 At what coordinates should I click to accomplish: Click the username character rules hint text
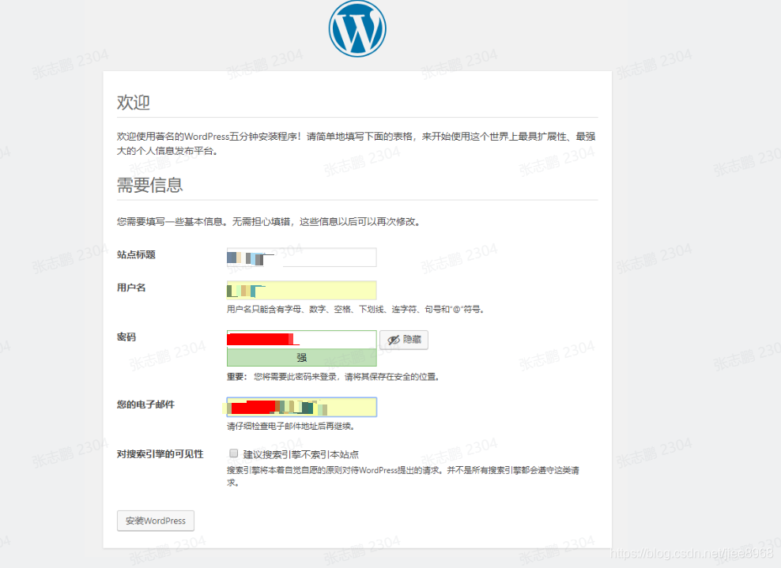tap(356, 309)
